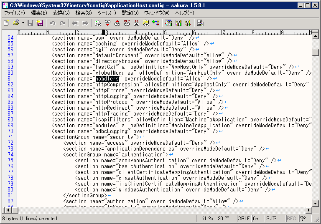Open the 変換(C) menu

[61, 13]
